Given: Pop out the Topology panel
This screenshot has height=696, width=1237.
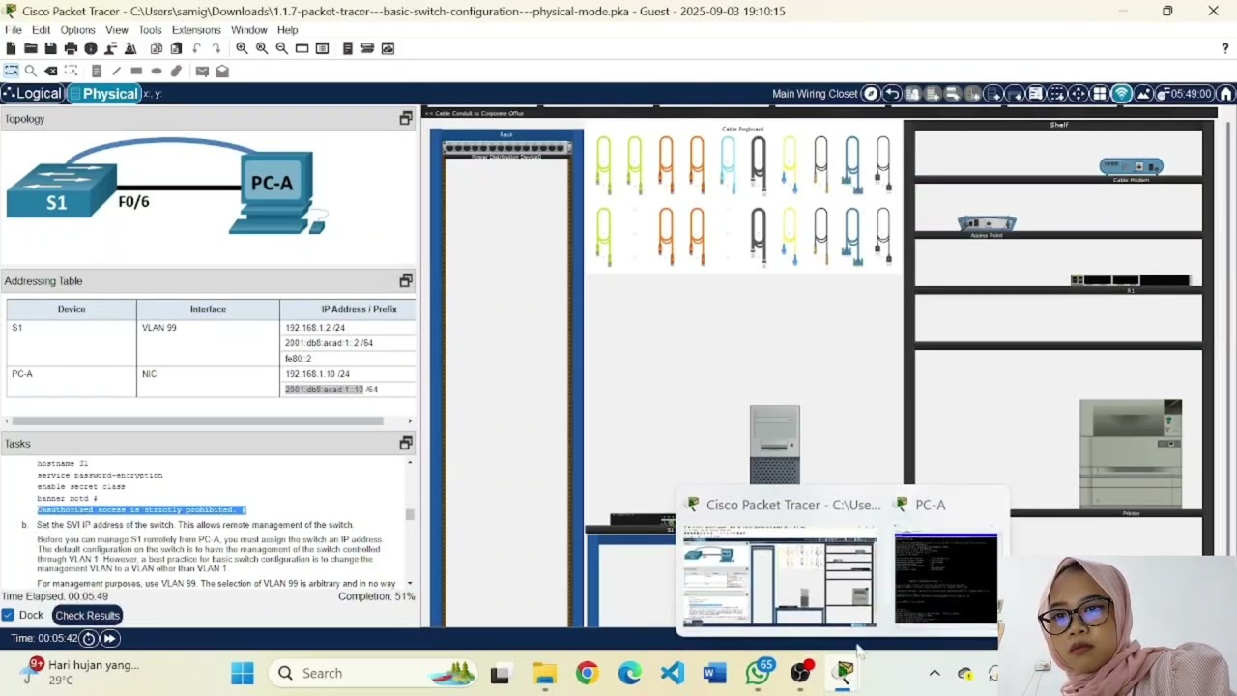Looking at the screenshot, I should pos(406,119).
